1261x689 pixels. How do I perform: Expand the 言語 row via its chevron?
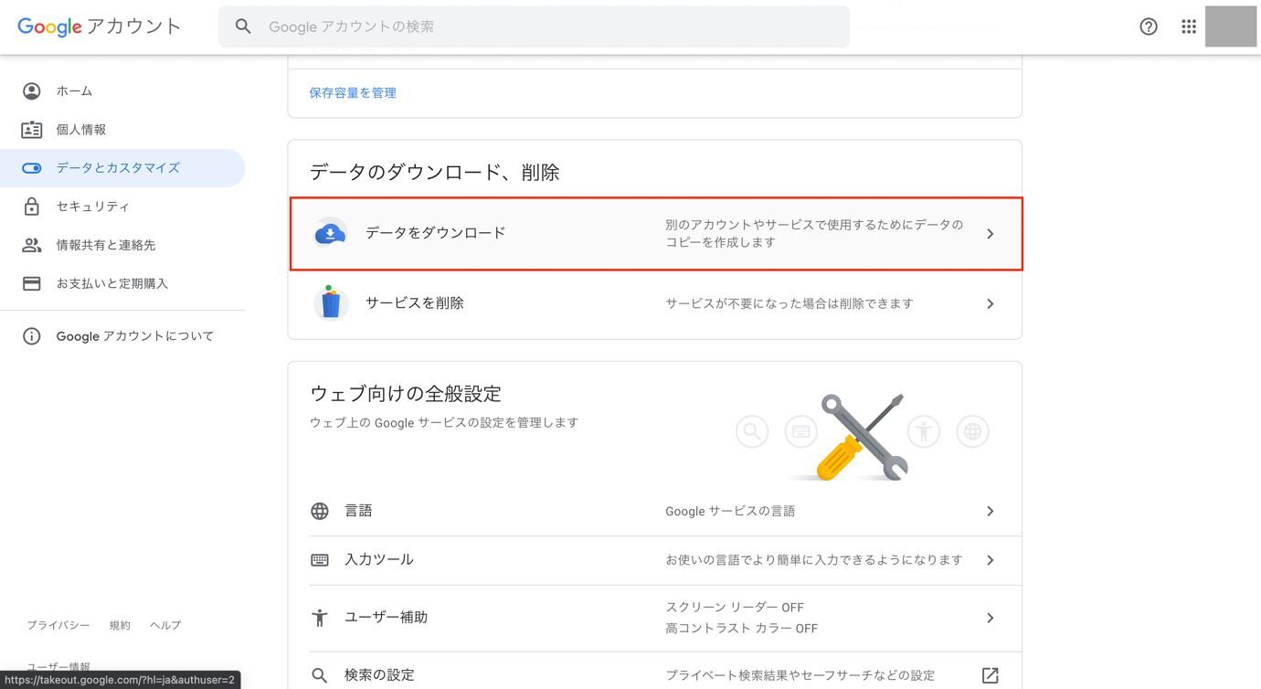click(x=990, y=511)
